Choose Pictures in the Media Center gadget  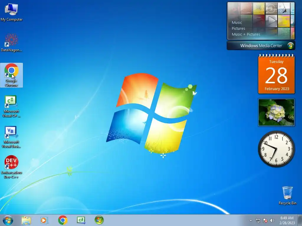(x=238, y=29)
